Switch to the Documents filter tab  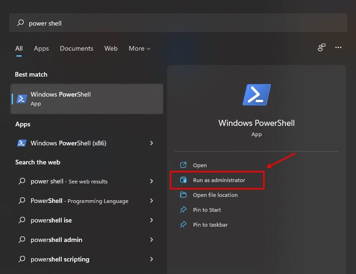[x=77, y=49]
